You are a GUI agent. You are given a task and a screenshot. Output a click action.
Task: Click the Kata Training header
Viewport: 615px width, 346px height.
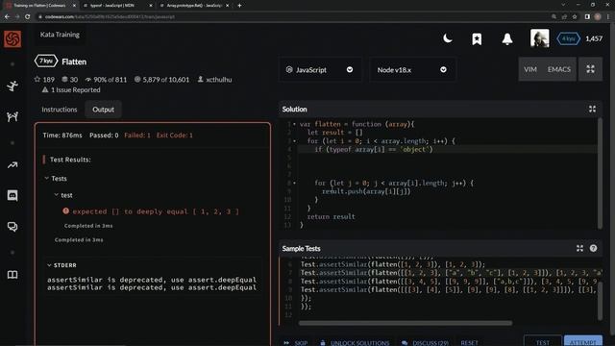(x=60, y=35)
